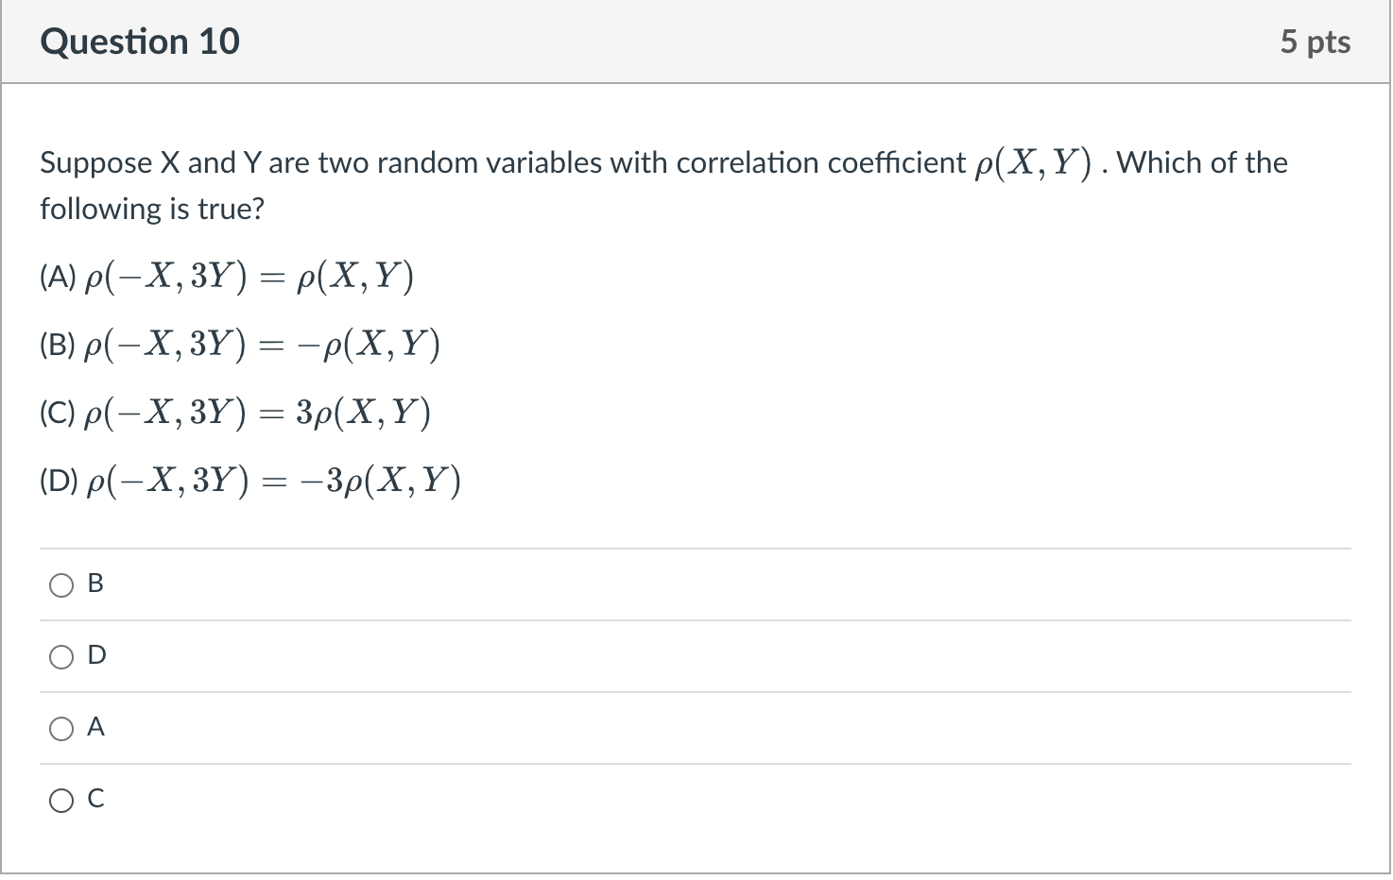The height and width of the screenshot is (880, 1393).
Task: Click the question body paragraph
Action: [x=662, y=184]
